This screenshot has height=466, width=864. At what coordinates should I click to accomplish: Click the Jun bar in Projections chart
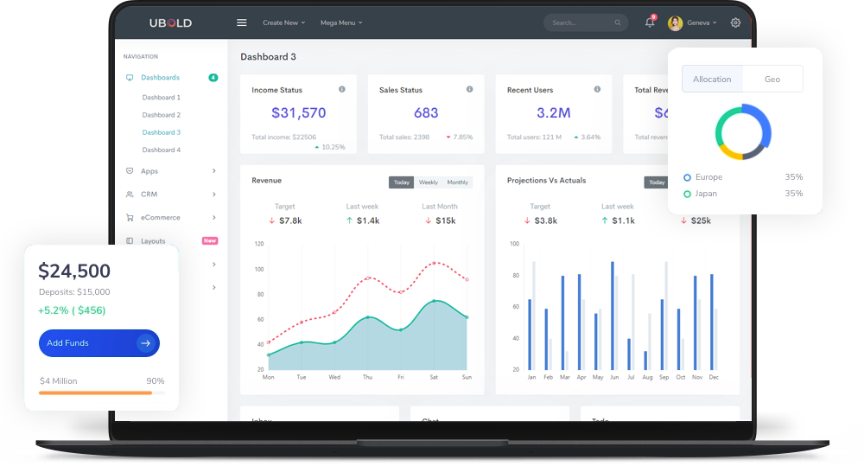(613, 316)
